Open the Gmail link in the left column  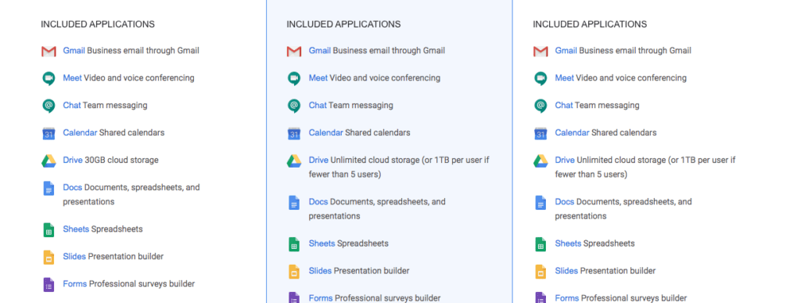coord(74,51)
